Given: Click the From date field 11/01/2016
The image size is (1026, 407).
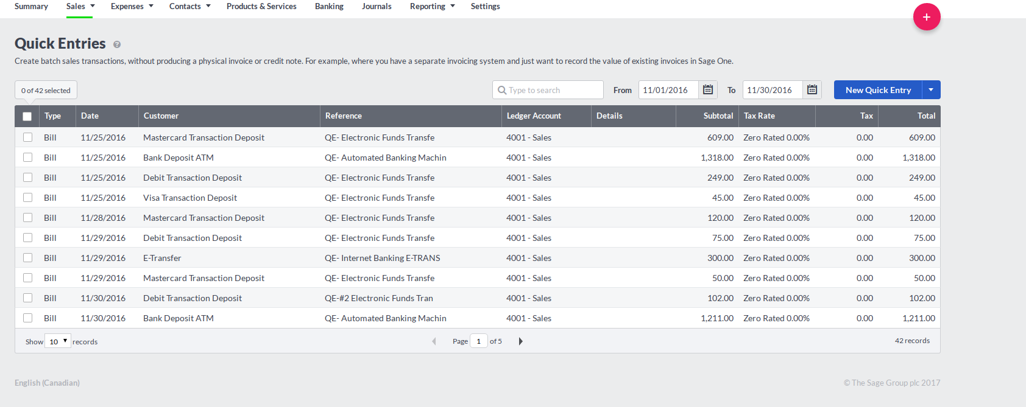Looking at the screenshot, I should point(668,90).
